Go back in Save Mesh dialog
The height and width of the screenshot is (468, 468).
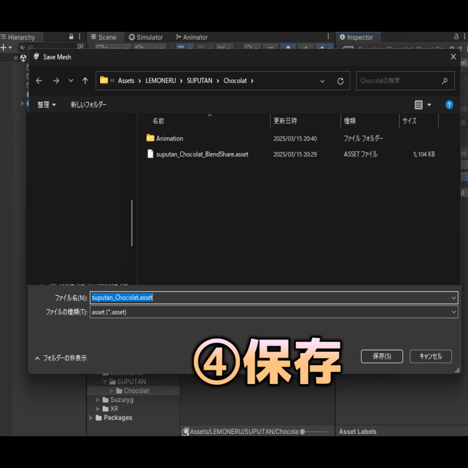click(39, 80)
